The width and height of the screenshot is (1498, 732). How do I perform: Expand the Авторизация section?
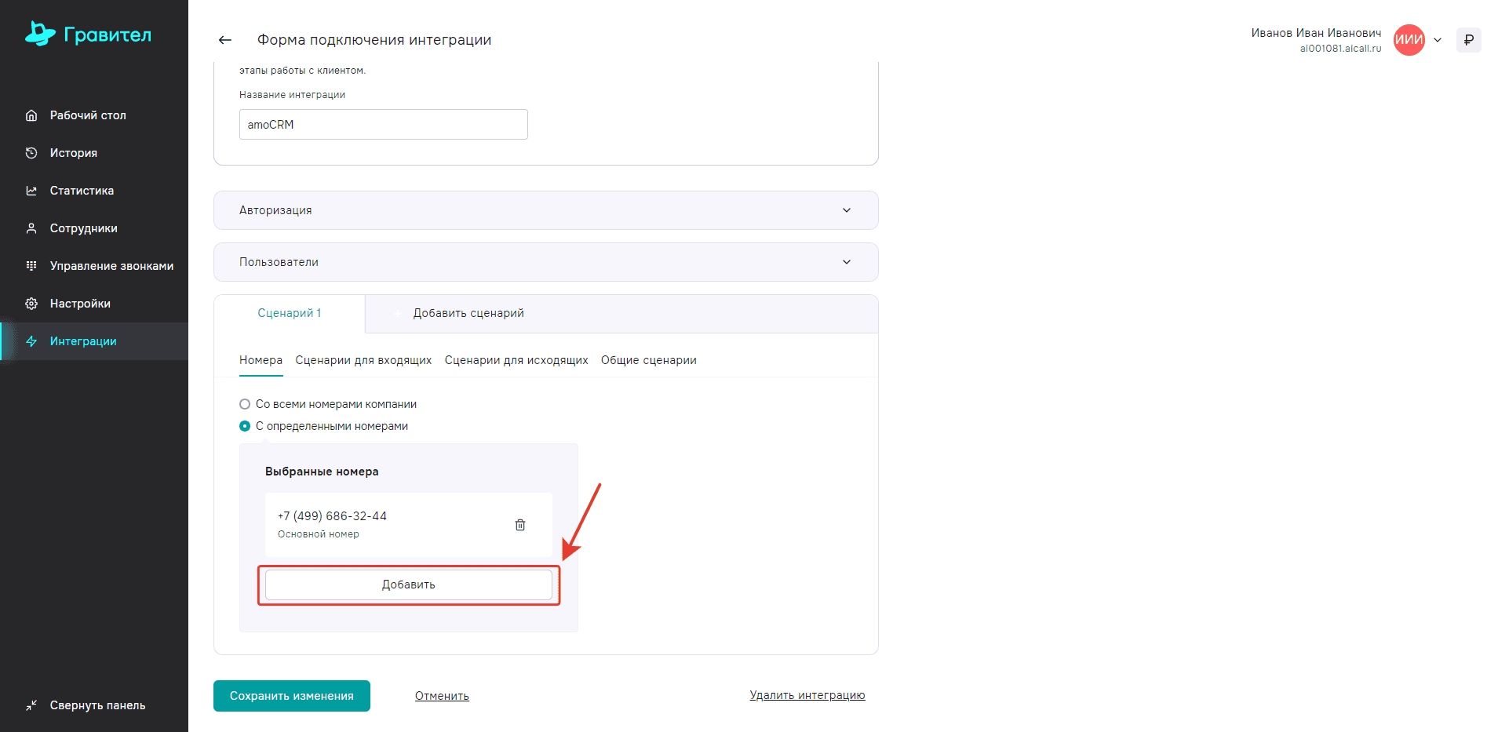click(x=545, y=210)
